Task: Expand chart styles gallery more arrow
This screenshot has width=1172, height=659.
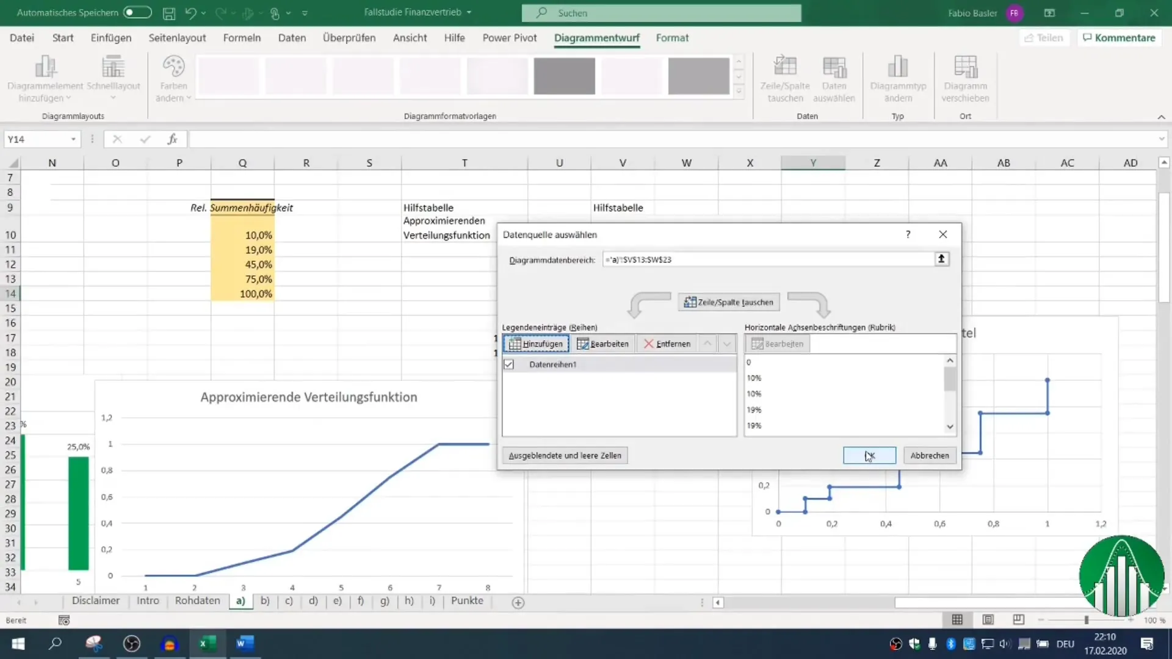Action: [739, 92]
